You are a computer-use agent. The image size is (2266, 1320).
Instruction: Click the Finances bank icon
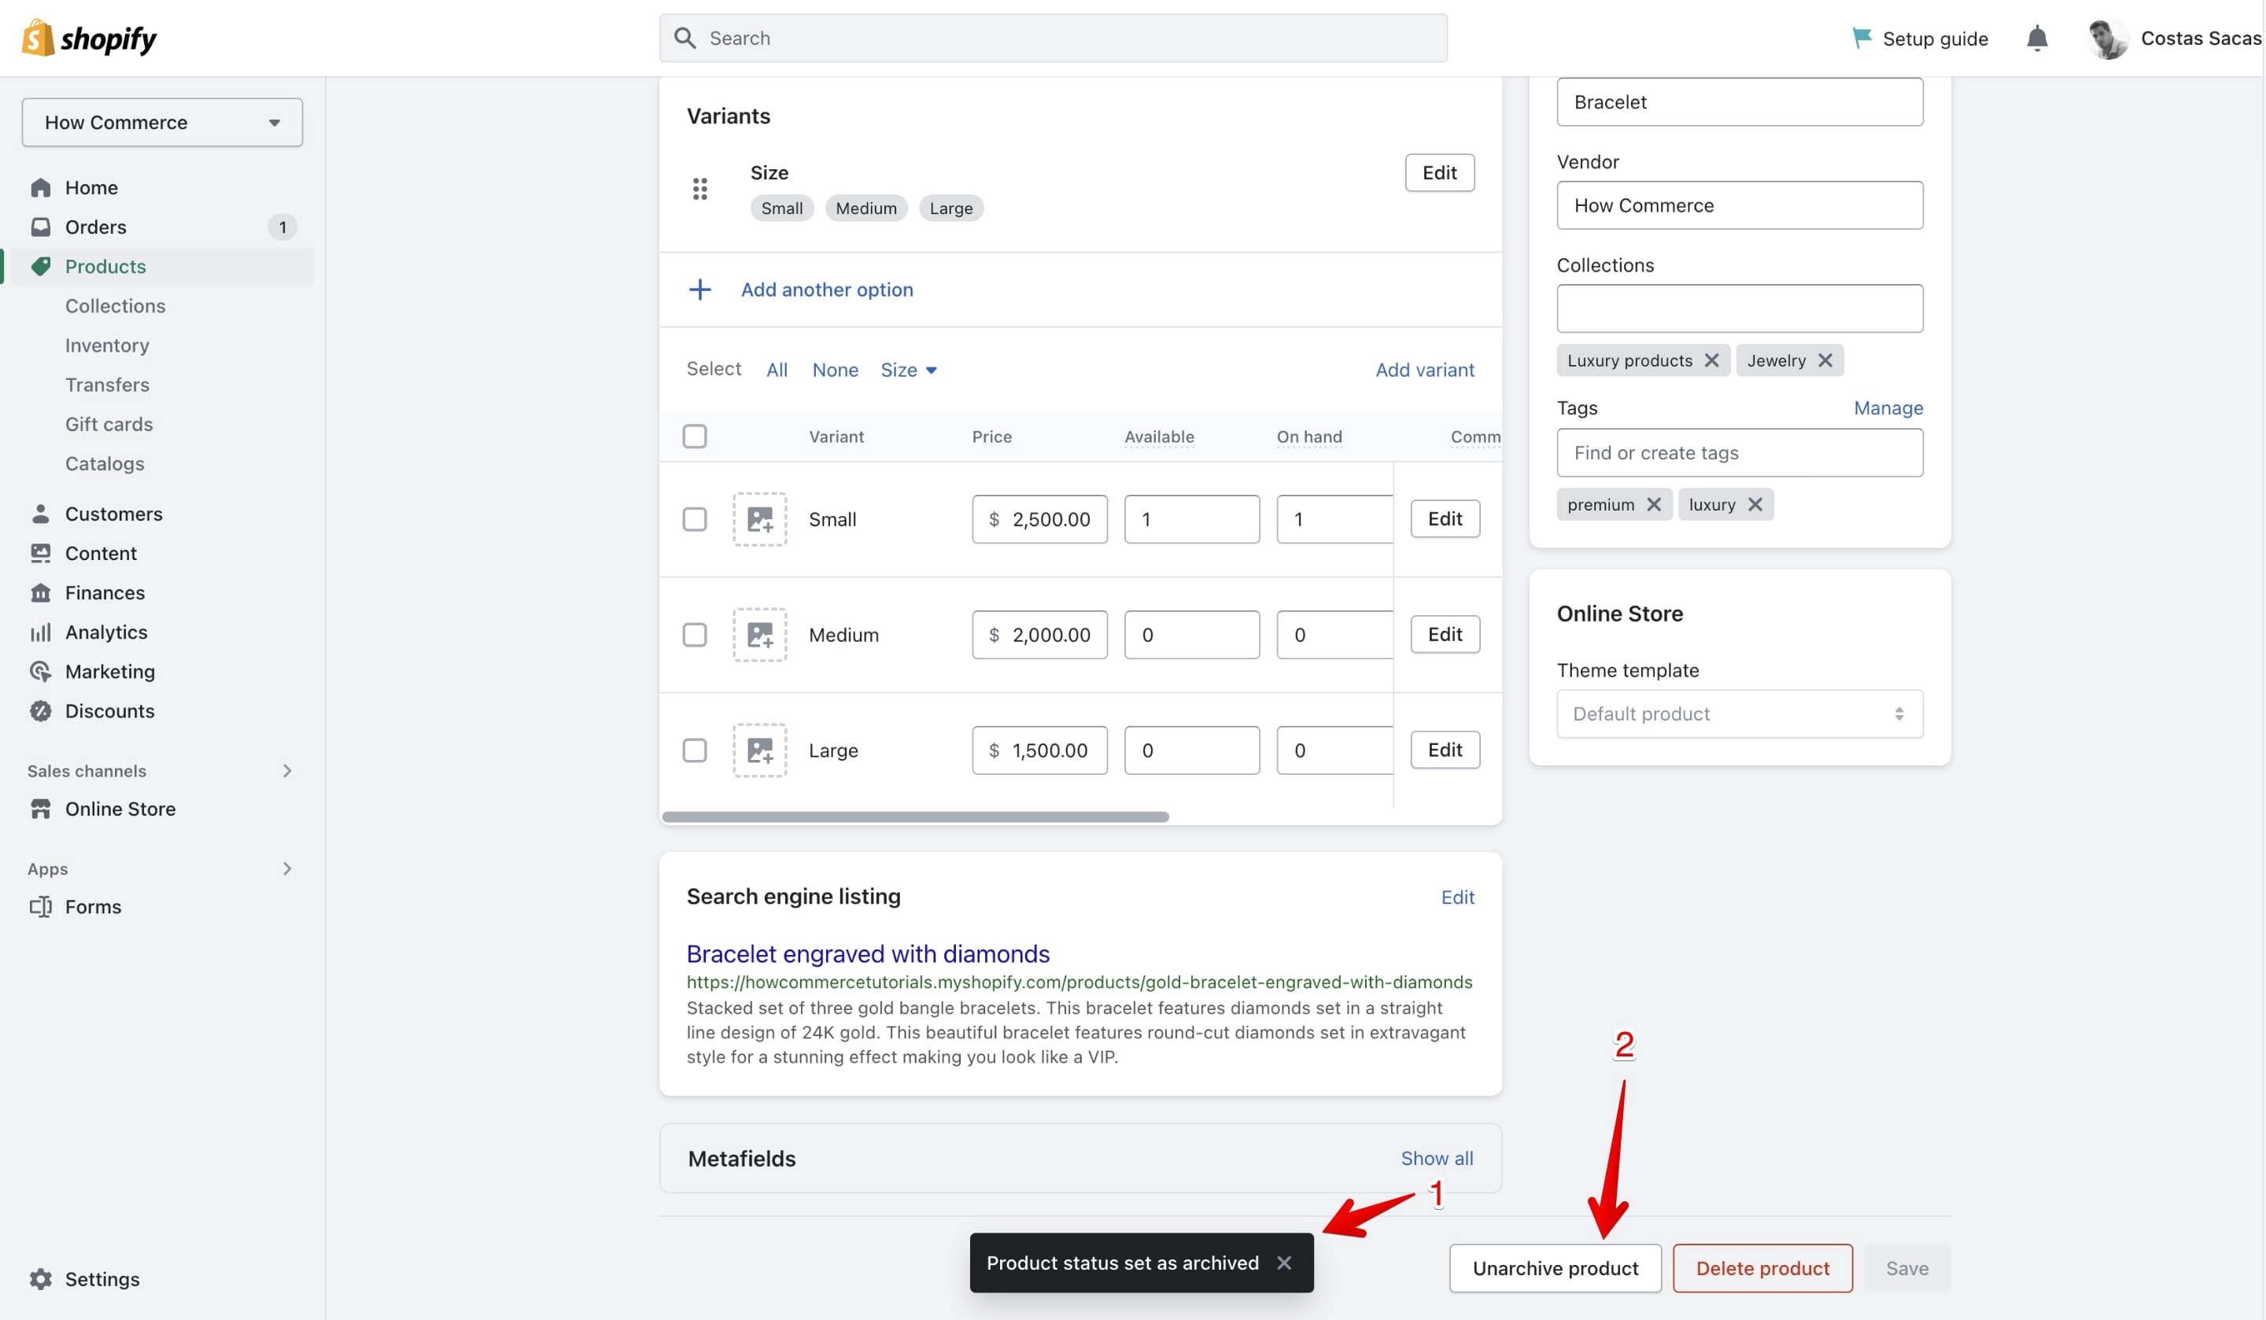click(x=40, y=592)
